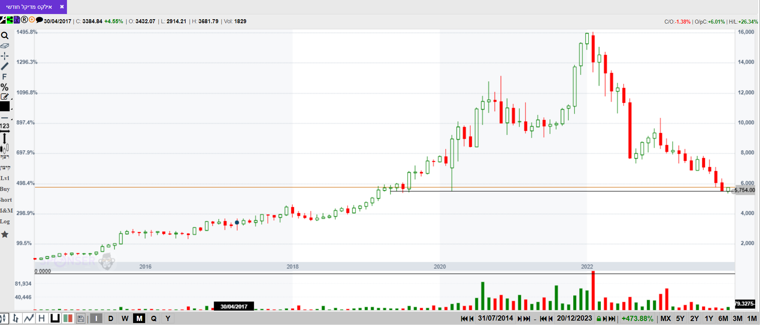Select the magnifier zoom tool
Image resolution: width=760 pixels, height=325 pixels.
click(5, 36)
